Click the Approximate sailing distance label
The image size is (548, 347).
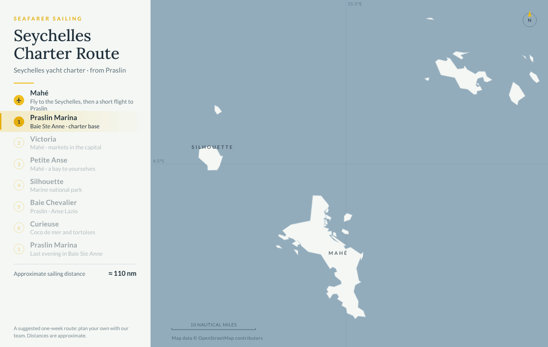point(49,274)
